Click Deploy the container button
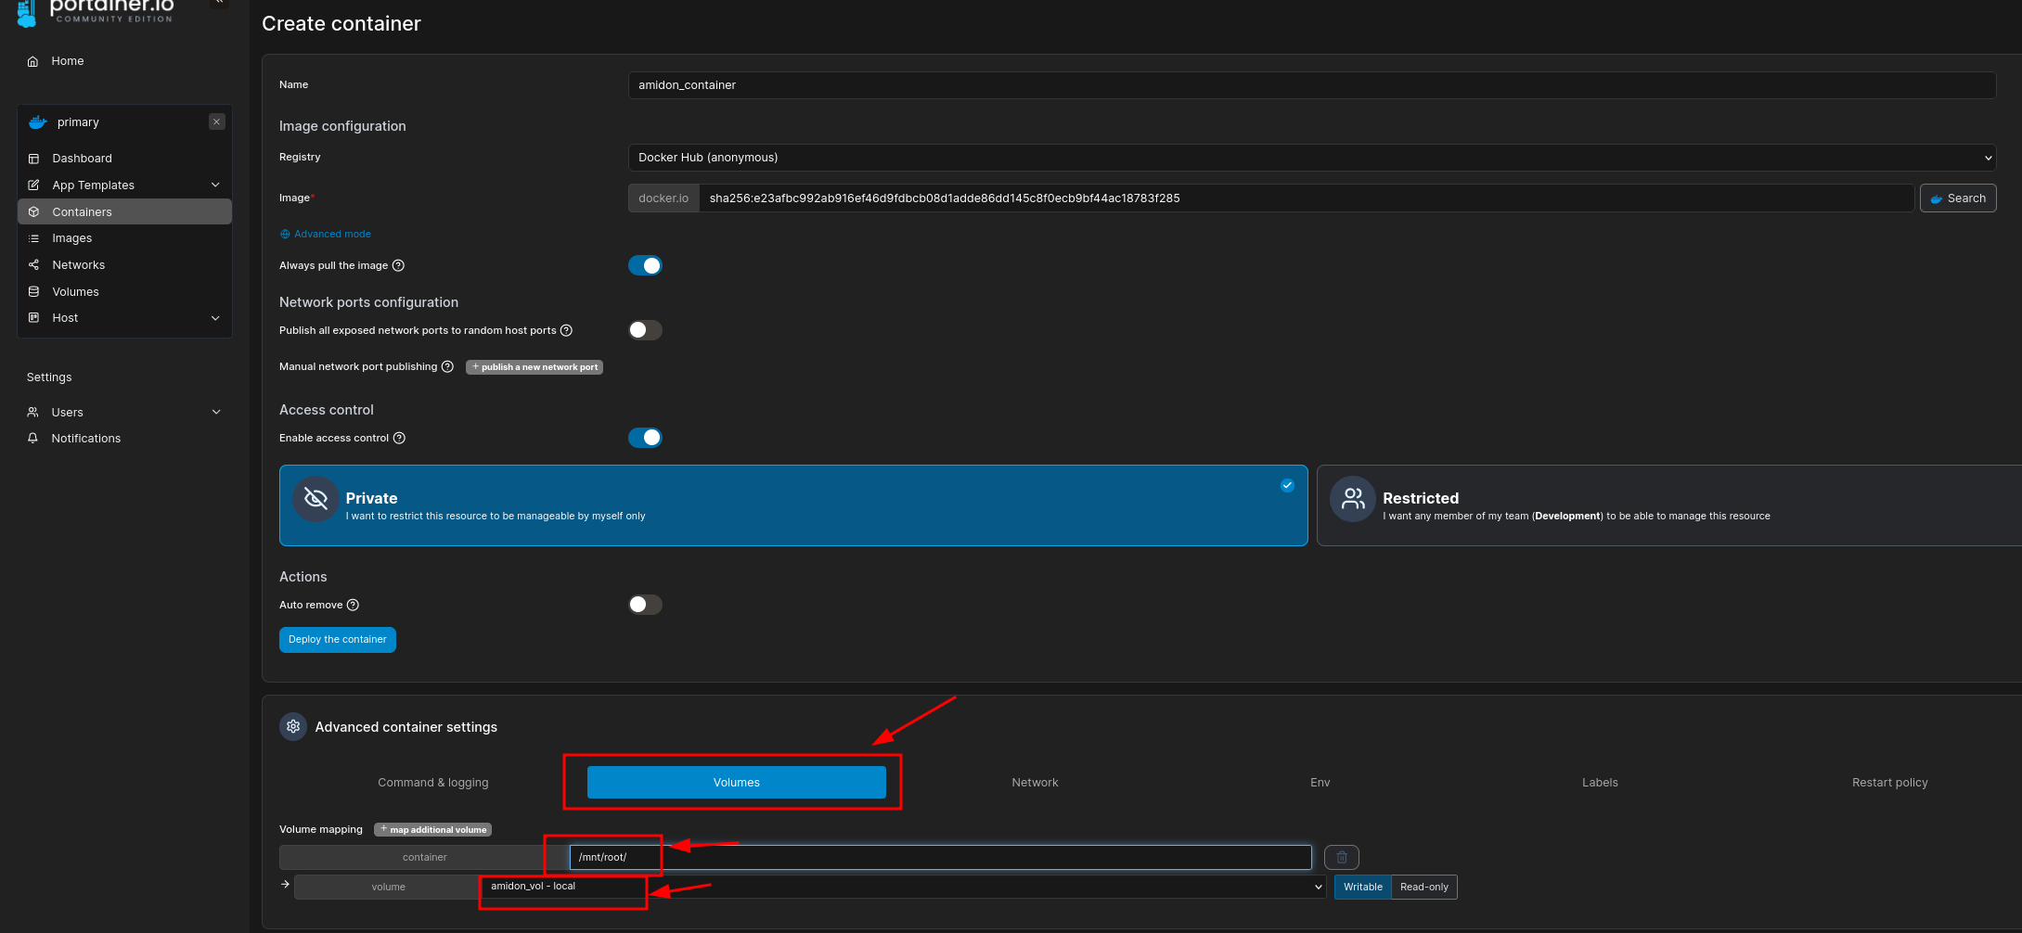 [x=338, y=640]
